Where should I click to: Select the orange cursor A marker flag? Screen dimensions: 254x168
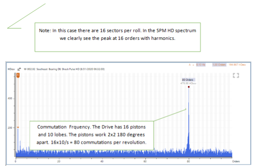[x=17, y=76]
